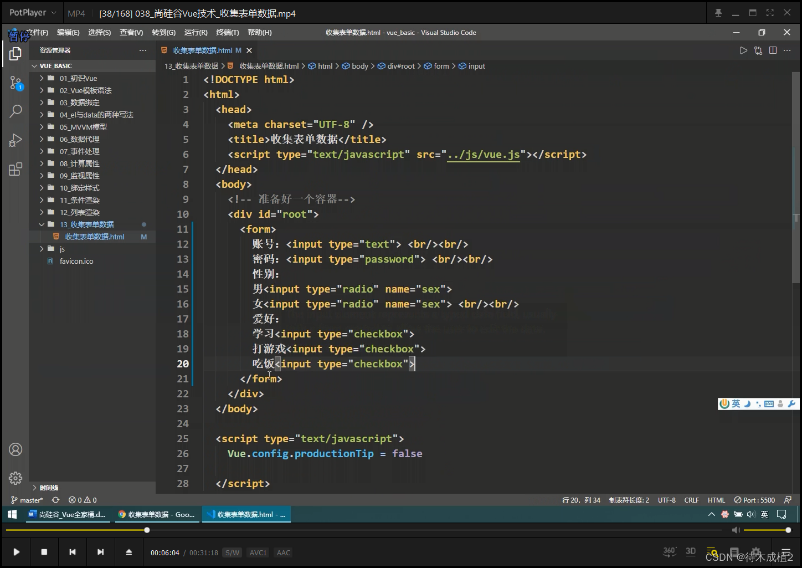The height and width of the screenshot is (568, 802).
Task: Click the sync changes icon in status bar
Action: [55, 500]
